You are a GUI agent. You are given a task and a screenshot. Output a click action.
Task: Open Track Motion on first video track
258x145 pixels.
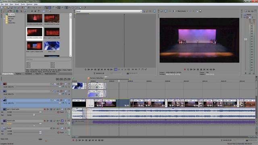(55, 84)
